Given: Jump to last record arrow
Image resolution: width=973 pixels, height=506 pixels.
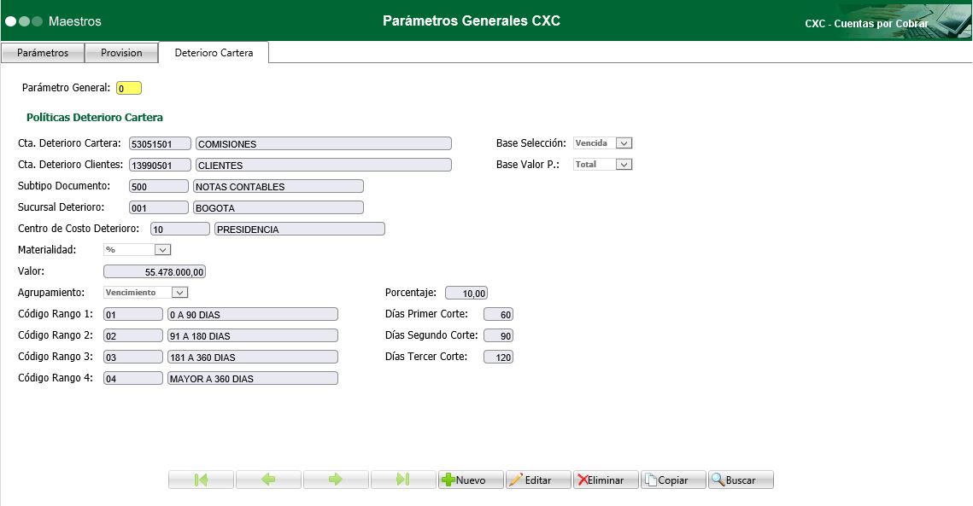Looking at the screenshot, I should click(x=403, y=480).
